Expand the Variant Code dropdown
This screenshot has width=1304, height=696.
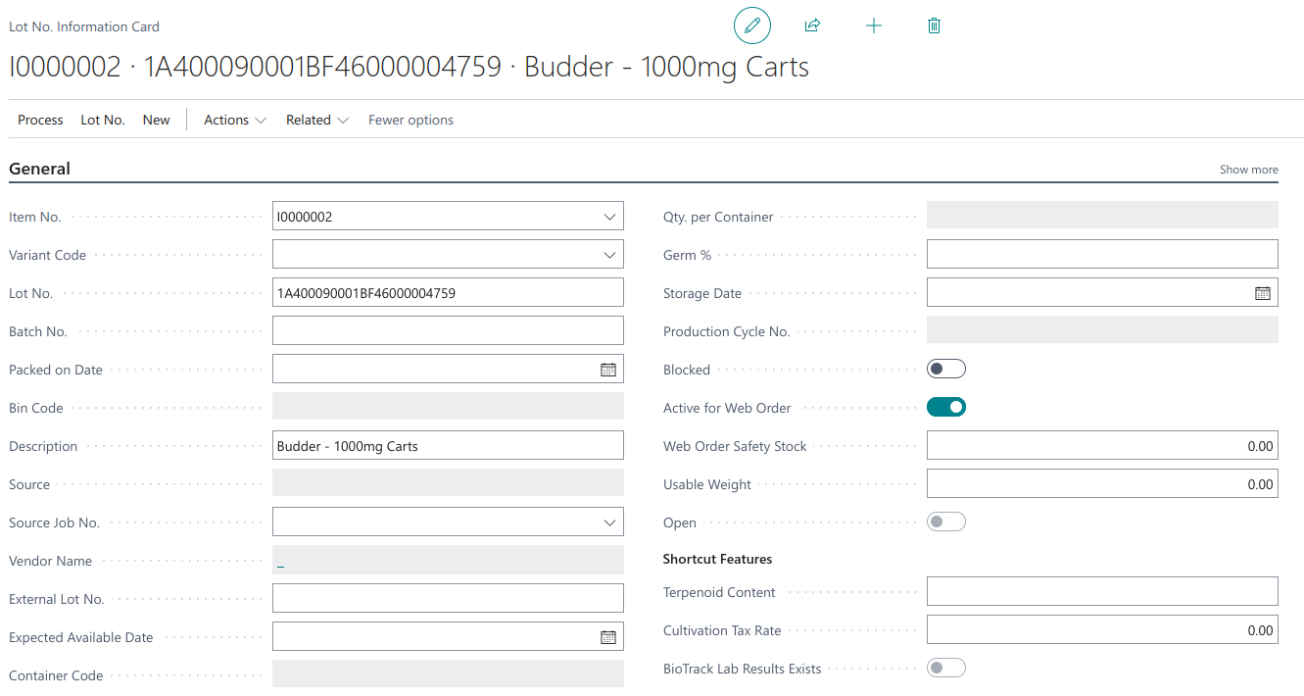click(x=608, y=255)
